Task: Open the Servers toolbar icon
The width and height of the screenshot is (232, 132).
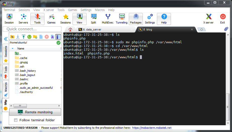Action: (x=23, y=19)
